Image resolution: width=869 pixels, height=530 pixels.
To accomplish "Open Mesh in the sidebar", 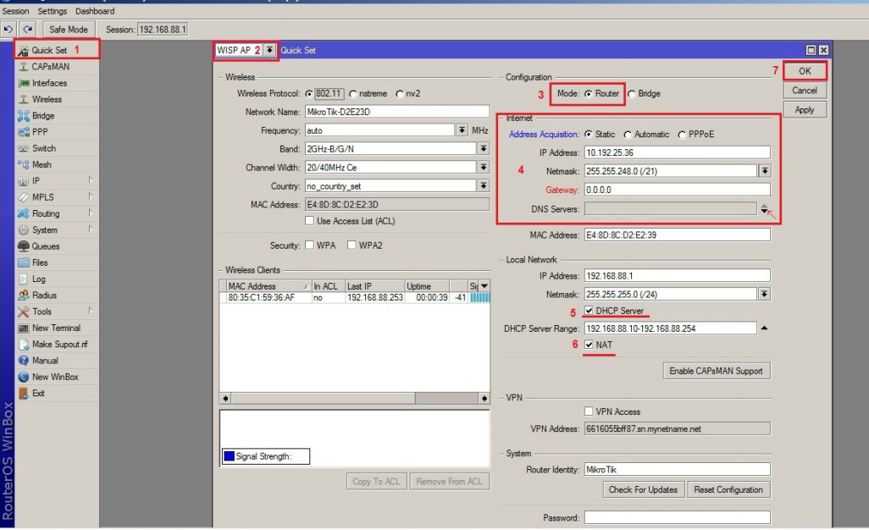I will pos(57,164).
